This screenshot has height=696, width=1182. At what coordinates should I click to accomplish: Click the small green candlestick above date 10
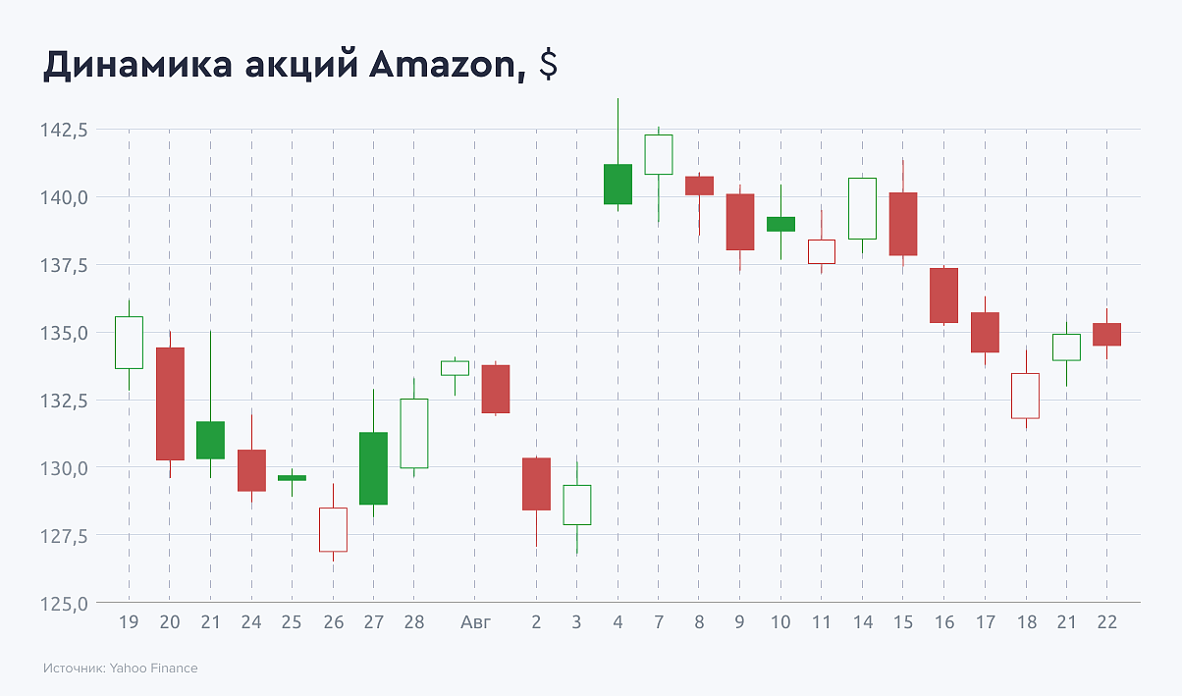coord(780,224)
